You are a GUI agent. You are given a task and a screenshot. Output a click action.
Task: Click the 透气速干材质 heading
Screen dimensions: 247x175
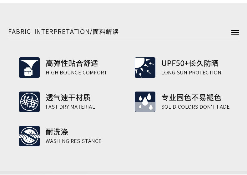click(68, 97)
